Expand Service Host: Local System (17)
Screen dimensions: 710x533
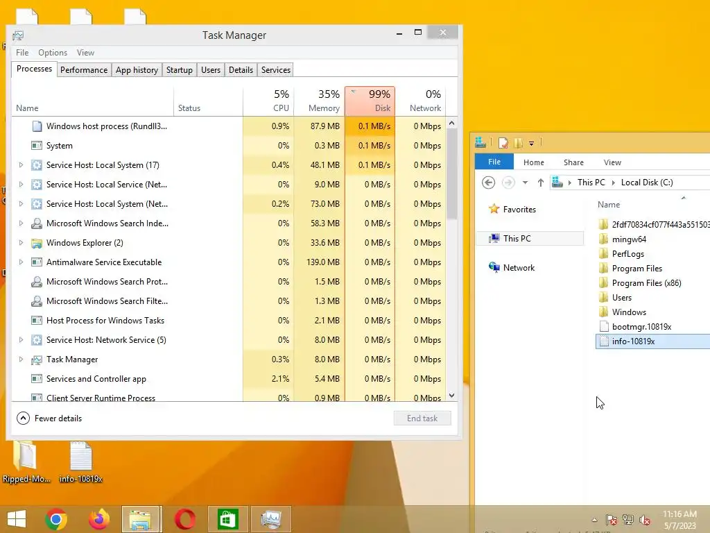coord(21,165)
